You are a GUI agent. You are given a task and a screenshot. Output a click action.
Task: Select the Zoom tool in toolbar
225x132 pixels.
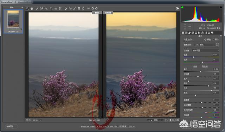point(27,8)
